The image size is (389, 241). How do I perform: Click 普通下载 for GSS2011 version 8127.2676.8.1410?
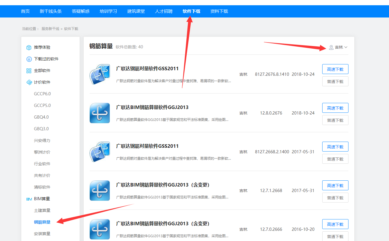335,82
